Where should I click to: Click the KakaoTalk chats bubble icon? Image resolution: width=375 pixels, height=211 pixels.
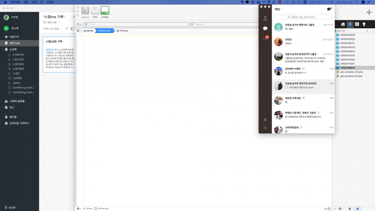[x=265, y=28]
